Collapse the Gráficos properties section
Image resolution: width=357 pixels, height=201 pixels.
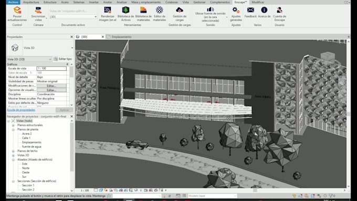[x=67, y=65]
